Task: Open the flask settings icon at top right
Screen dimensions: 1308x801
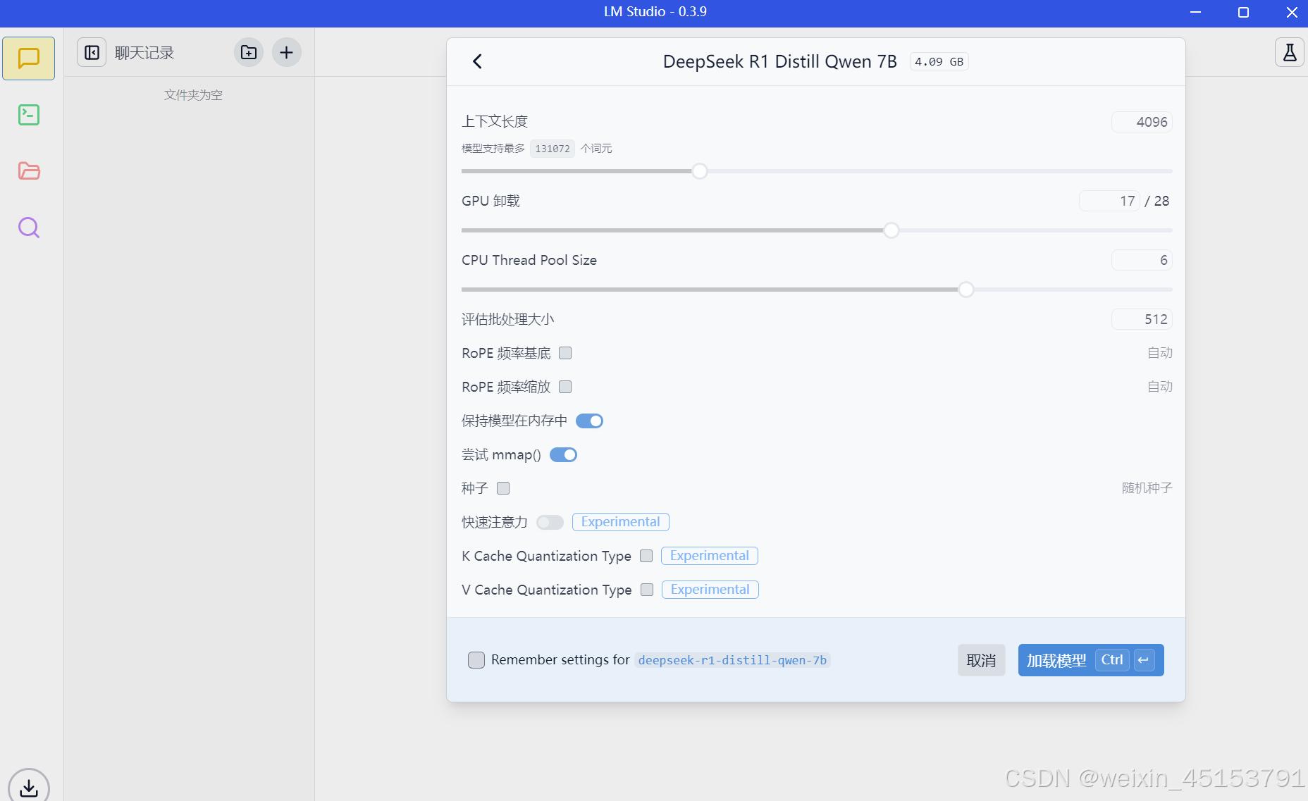Action: (1290, 52)
